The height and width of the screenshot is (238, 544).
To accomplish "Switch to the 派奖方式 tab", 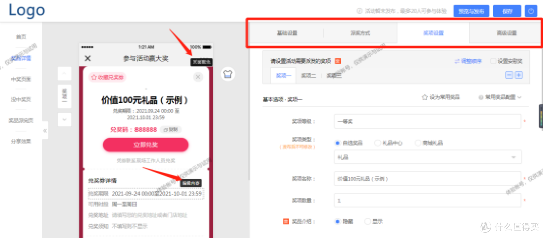I will tap(360, 33).
